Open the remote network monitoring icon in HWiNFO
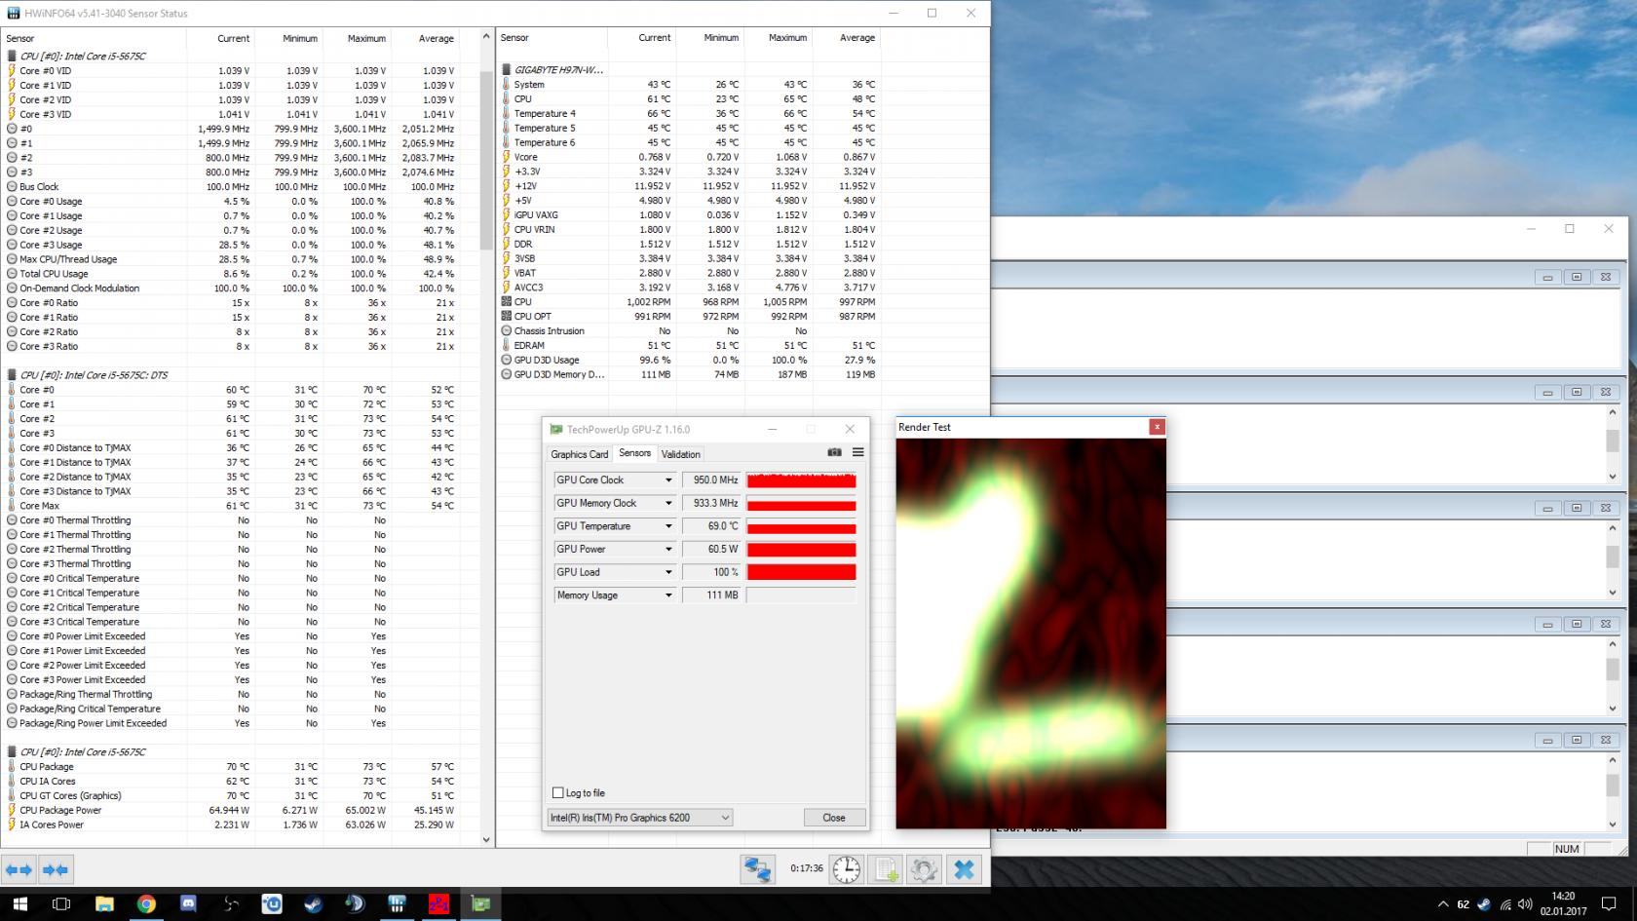 [757, 869]
